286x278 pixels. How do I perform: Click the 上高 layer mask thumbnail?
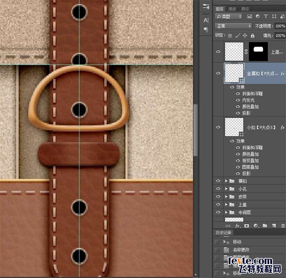coord(258,52)
